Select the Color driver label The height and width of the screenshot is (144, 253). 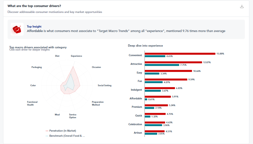tap(33, 85)
